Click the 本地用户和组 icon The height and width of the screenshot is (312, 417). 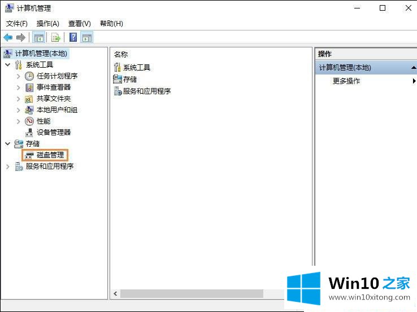pyautogui.click(x=29, y=110)
